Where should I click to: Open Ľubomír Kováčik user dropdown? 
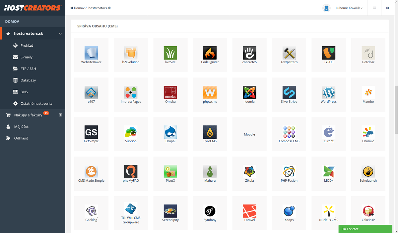point(349,8)
